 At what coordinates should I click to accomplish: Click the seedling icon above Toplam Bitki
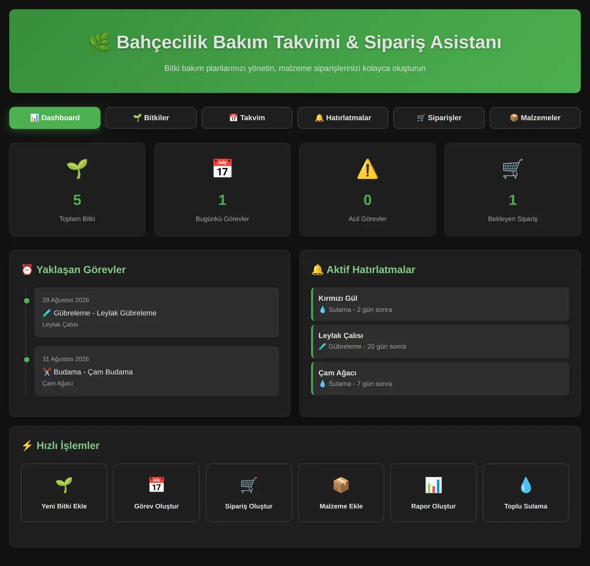pyautogui.click(x=77, y=169)
